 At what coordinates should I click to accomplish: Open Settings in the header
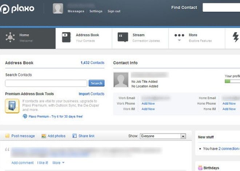(x=96, y=11)
